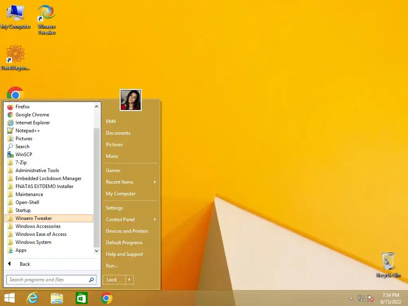Open Search in the programs list

pos(49,147)
